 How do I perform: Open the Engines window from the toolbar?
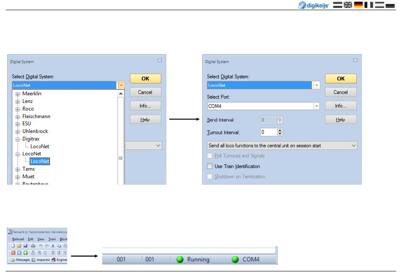[x=59, y=260]
